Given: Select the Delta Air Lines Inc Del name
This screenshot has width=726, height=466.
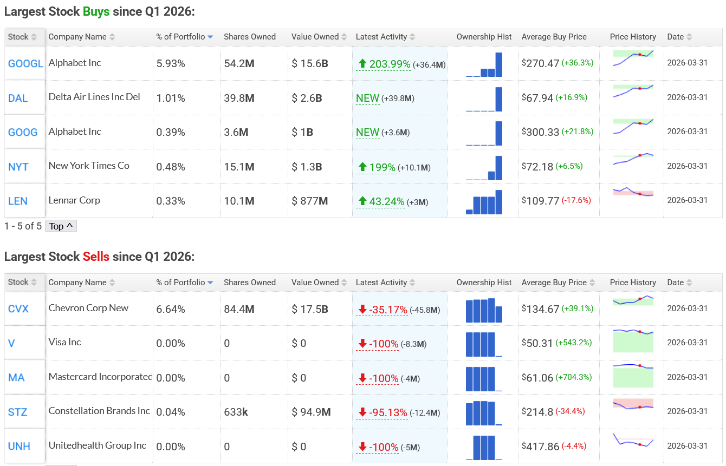Looking at the screenshot, I should (x=94, y=97).
